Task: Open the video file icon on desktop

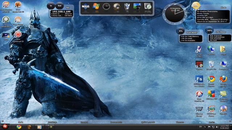Action: pos(6,36)
